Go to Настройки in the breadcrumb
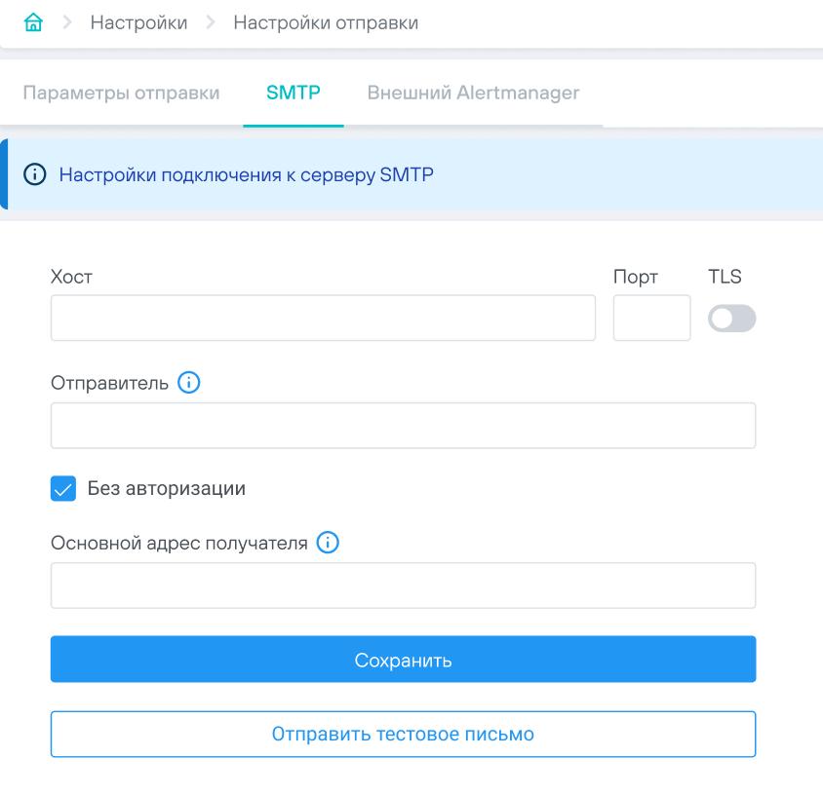 [x=138, y=22]
